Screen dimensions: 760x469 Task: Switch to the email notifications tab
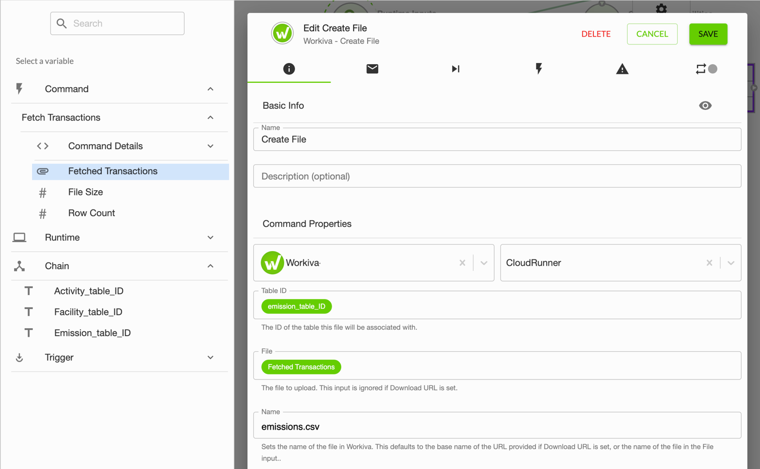372,69
